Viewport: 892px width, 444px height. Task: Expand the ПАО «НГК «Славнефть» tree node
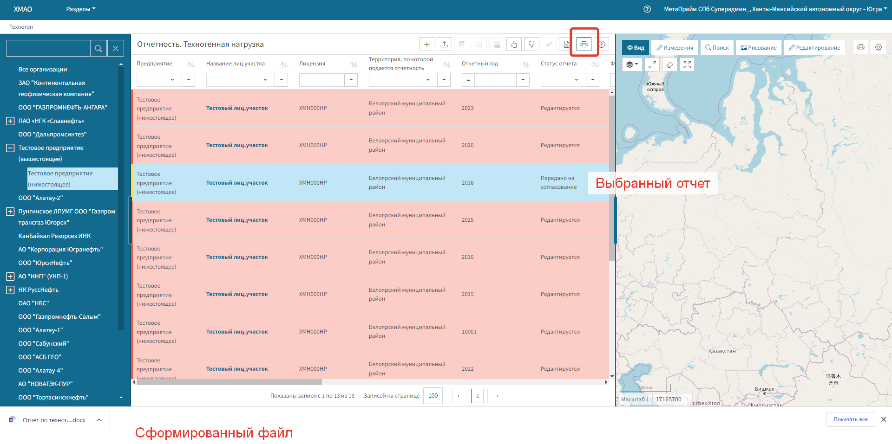(10, 121)
